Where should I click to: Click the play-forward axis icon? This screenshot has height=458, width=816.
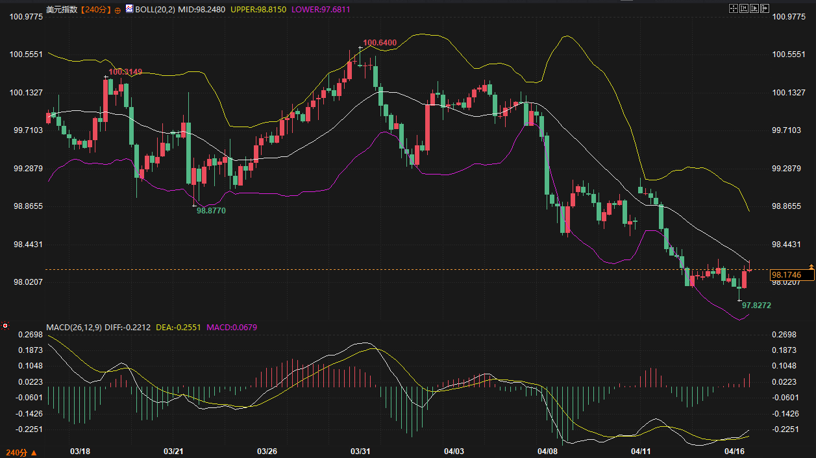(x=754, y=8)
